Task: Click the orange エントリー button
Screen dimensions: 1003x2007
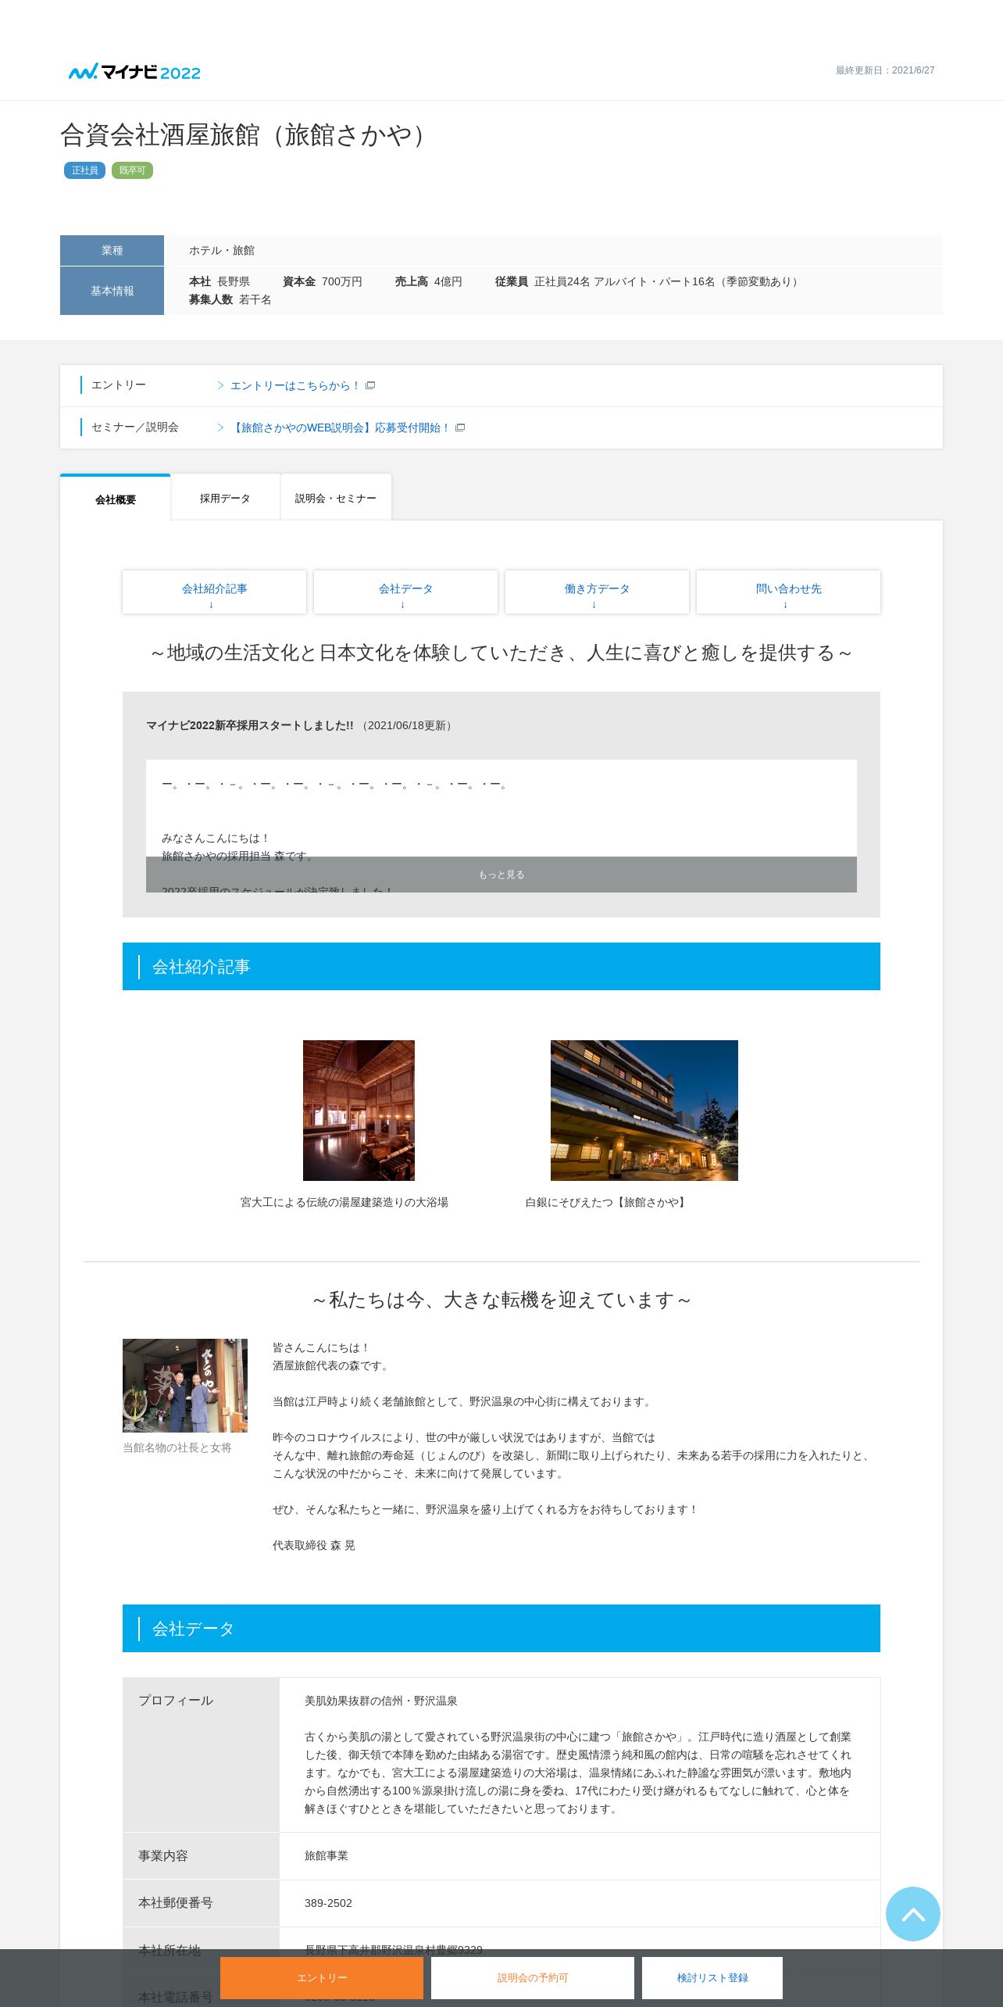Action: (322, 1977)
